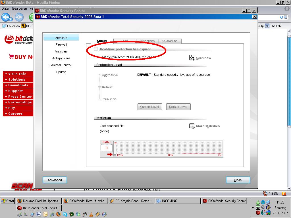Click Firefox page vertical scrollbar

(289, 81)
